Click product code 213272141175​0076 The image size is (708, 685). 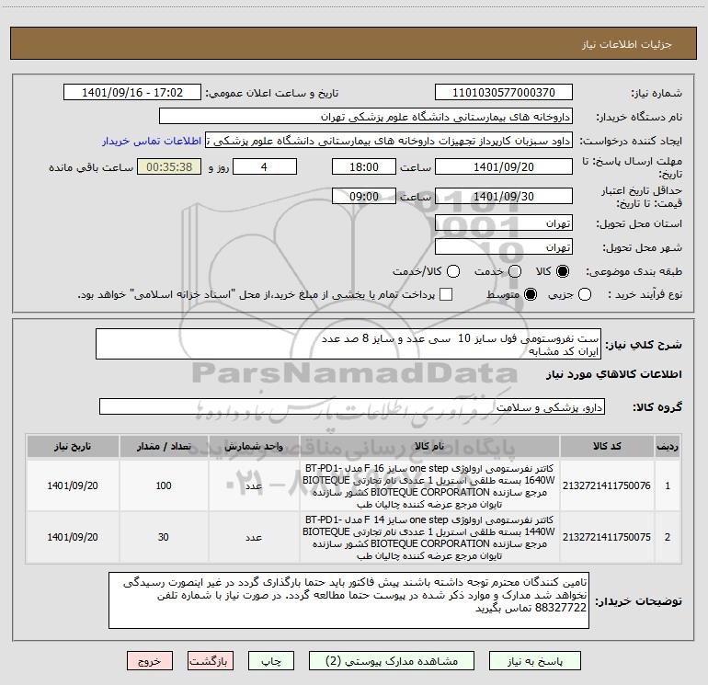(x=607, y=485)
